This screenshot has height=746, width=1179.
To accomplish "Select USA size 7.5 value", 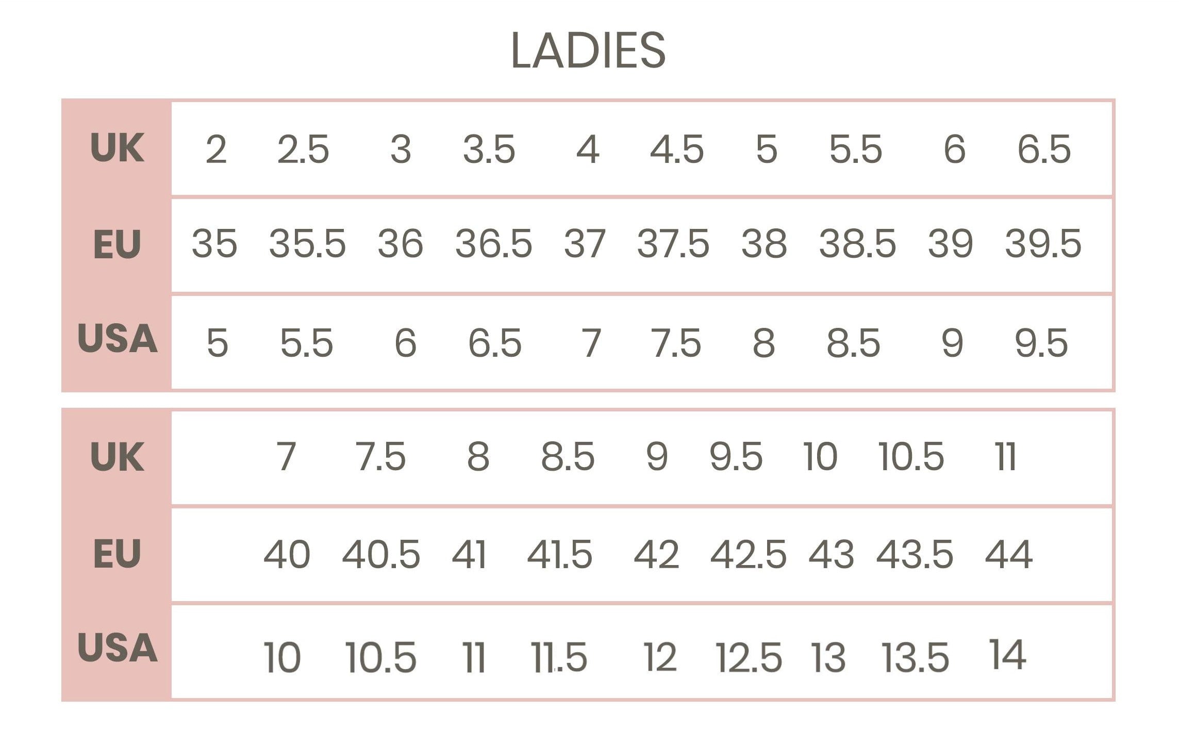I will (x=676, y=343).
